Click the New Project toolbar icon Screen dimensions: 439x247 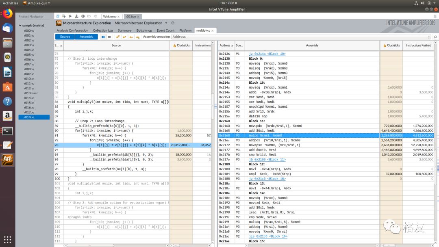(58, 16)
